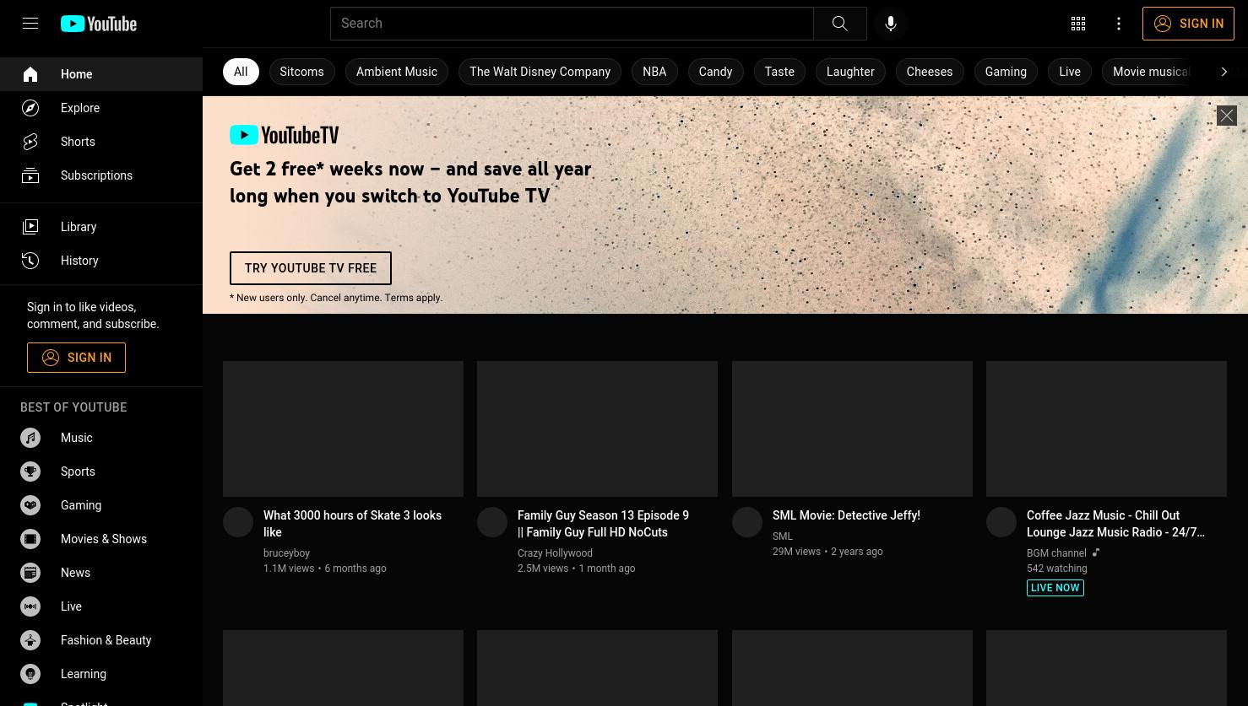Click the search magnifier button

coord(840,24)
